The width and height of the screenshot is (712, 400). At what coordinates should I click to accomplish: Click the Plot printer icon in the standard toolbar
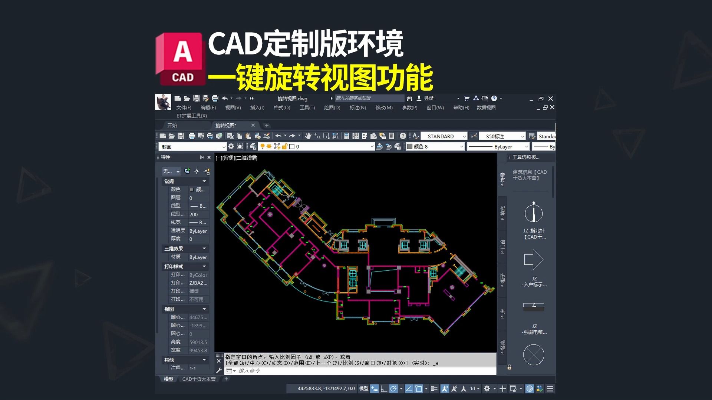click(x=192, y=136)
